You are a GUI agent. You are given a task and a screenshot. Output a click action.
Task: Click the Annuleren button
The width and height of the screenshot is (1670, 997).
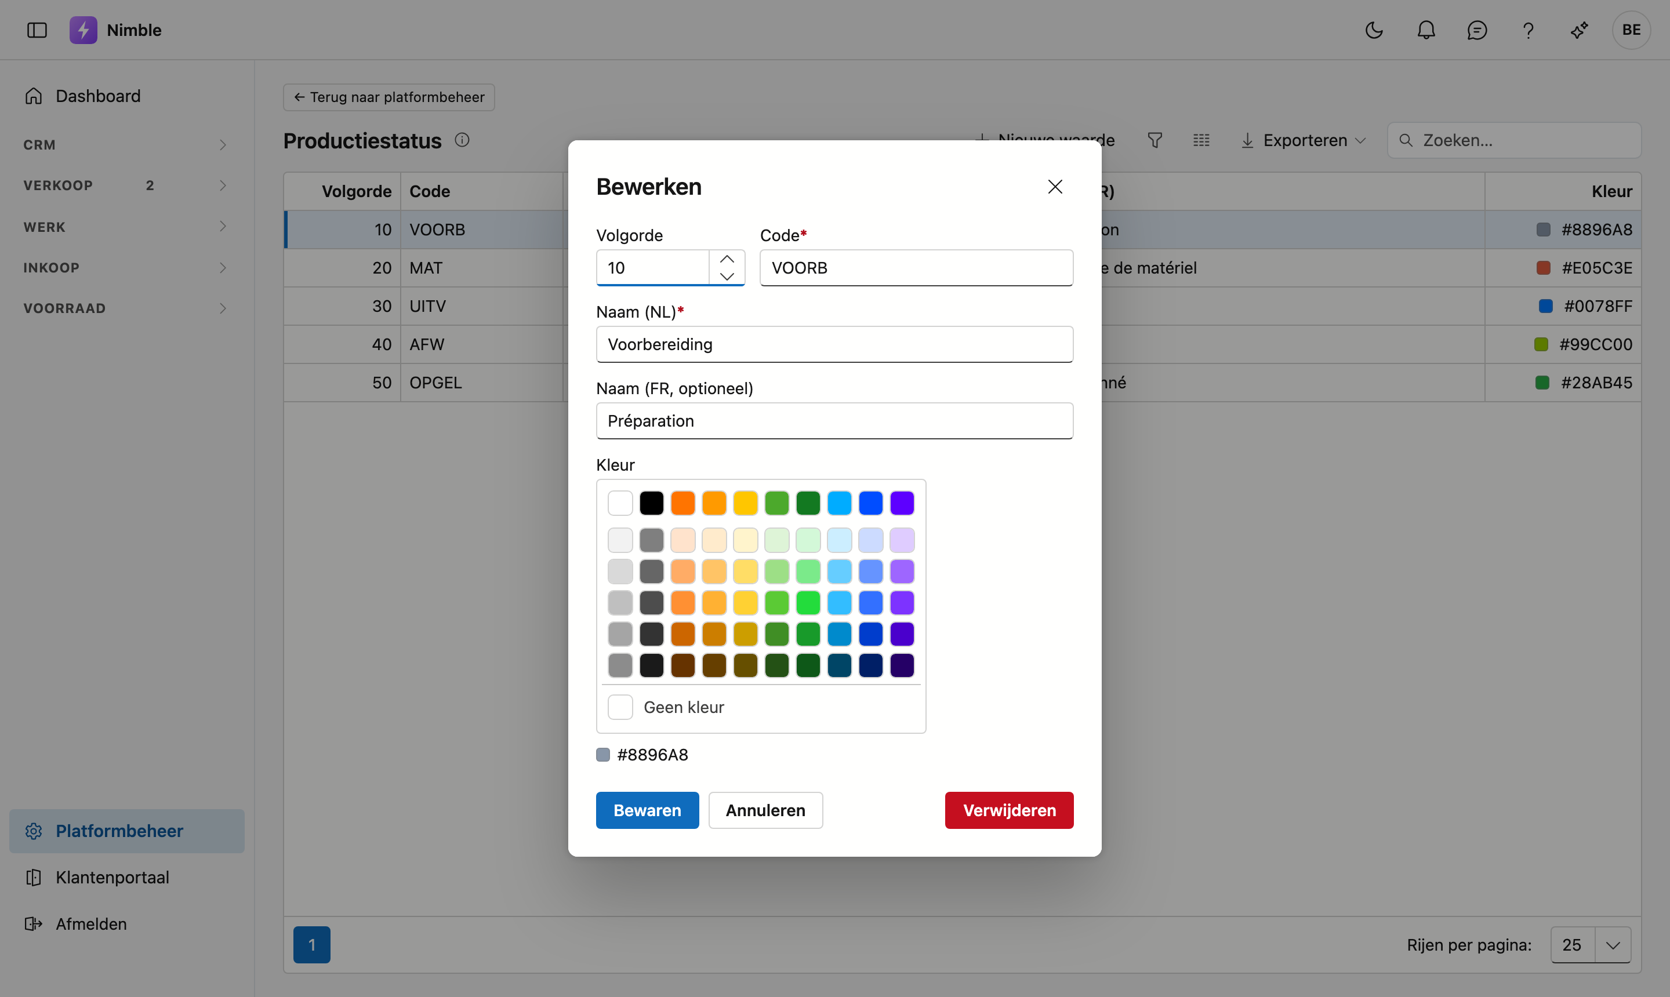point(765,810)
